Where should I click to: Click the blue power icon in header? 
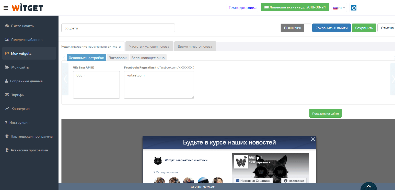[x=354, y=8]
